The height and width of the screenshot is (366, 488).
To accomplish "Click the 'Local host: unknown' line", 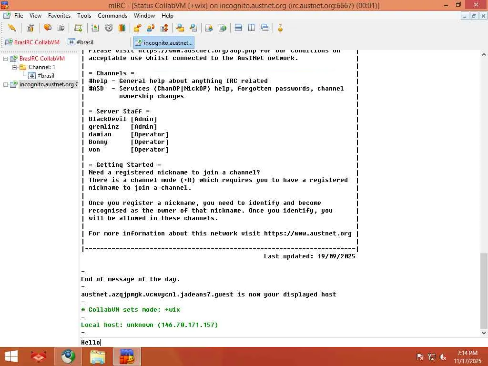I will [x=149, y=325].
